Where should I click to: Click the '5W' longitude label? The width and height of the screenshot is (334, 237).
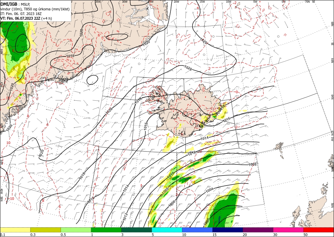point(256,2)
